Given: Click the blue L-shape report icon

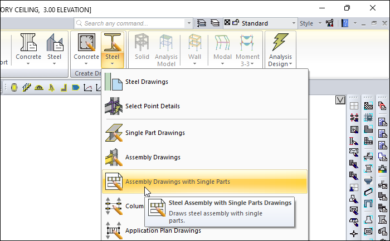Looking at the screenshot, I should point(383,157).
